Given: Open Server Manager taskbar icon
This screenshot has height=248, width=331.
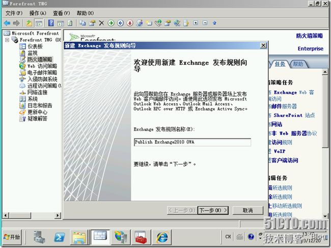Looking at the screenshot, I should [x=40, y=237].
